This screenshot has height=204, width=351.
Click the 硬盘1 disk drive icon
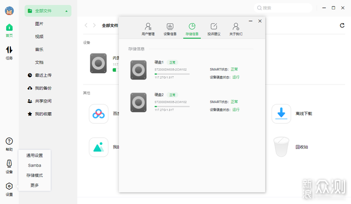pyautogui.click(x=138, y=70)
